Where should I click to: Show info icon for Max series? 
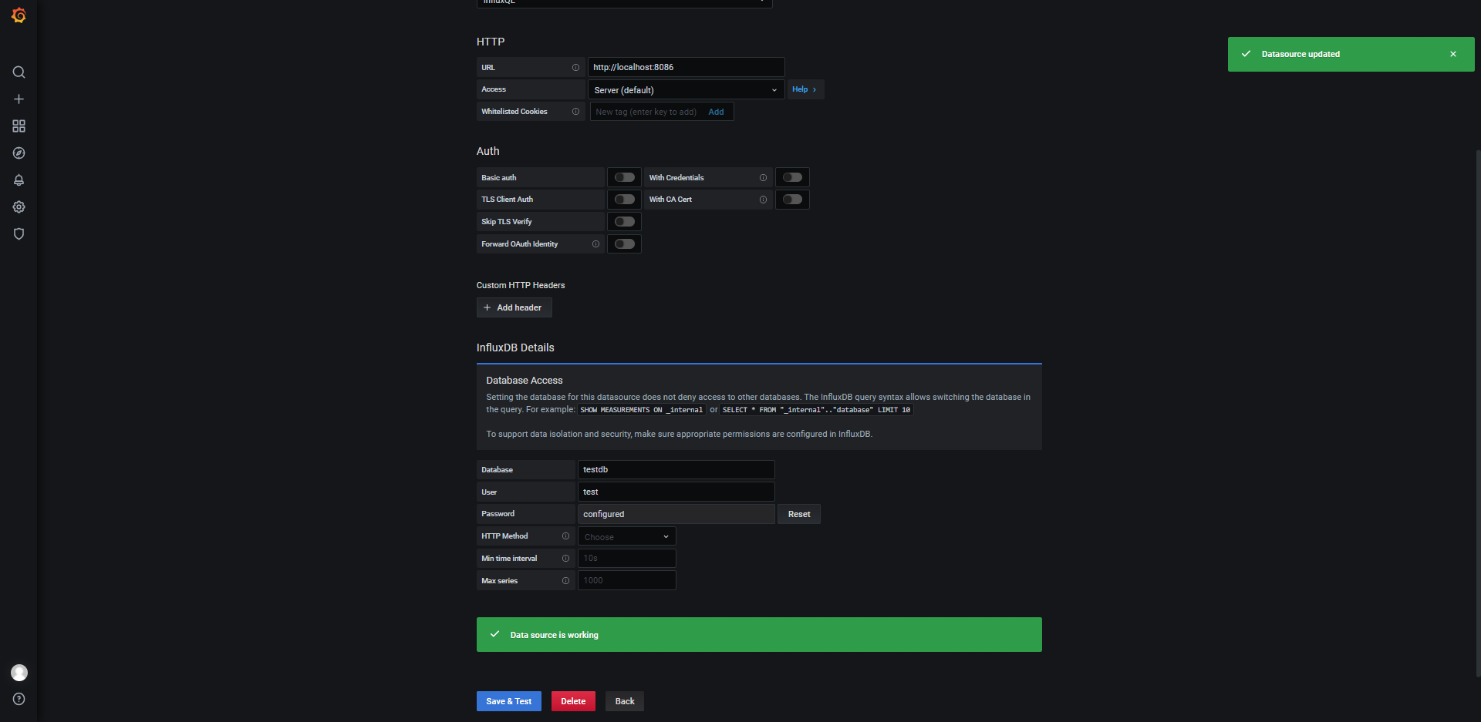tap(565, 581)
